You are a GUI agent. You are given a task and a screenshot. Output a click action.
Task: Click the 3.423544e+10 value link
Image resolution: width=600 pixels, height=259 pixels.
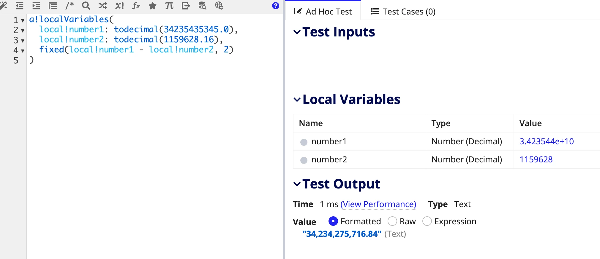tap(546, 141)
